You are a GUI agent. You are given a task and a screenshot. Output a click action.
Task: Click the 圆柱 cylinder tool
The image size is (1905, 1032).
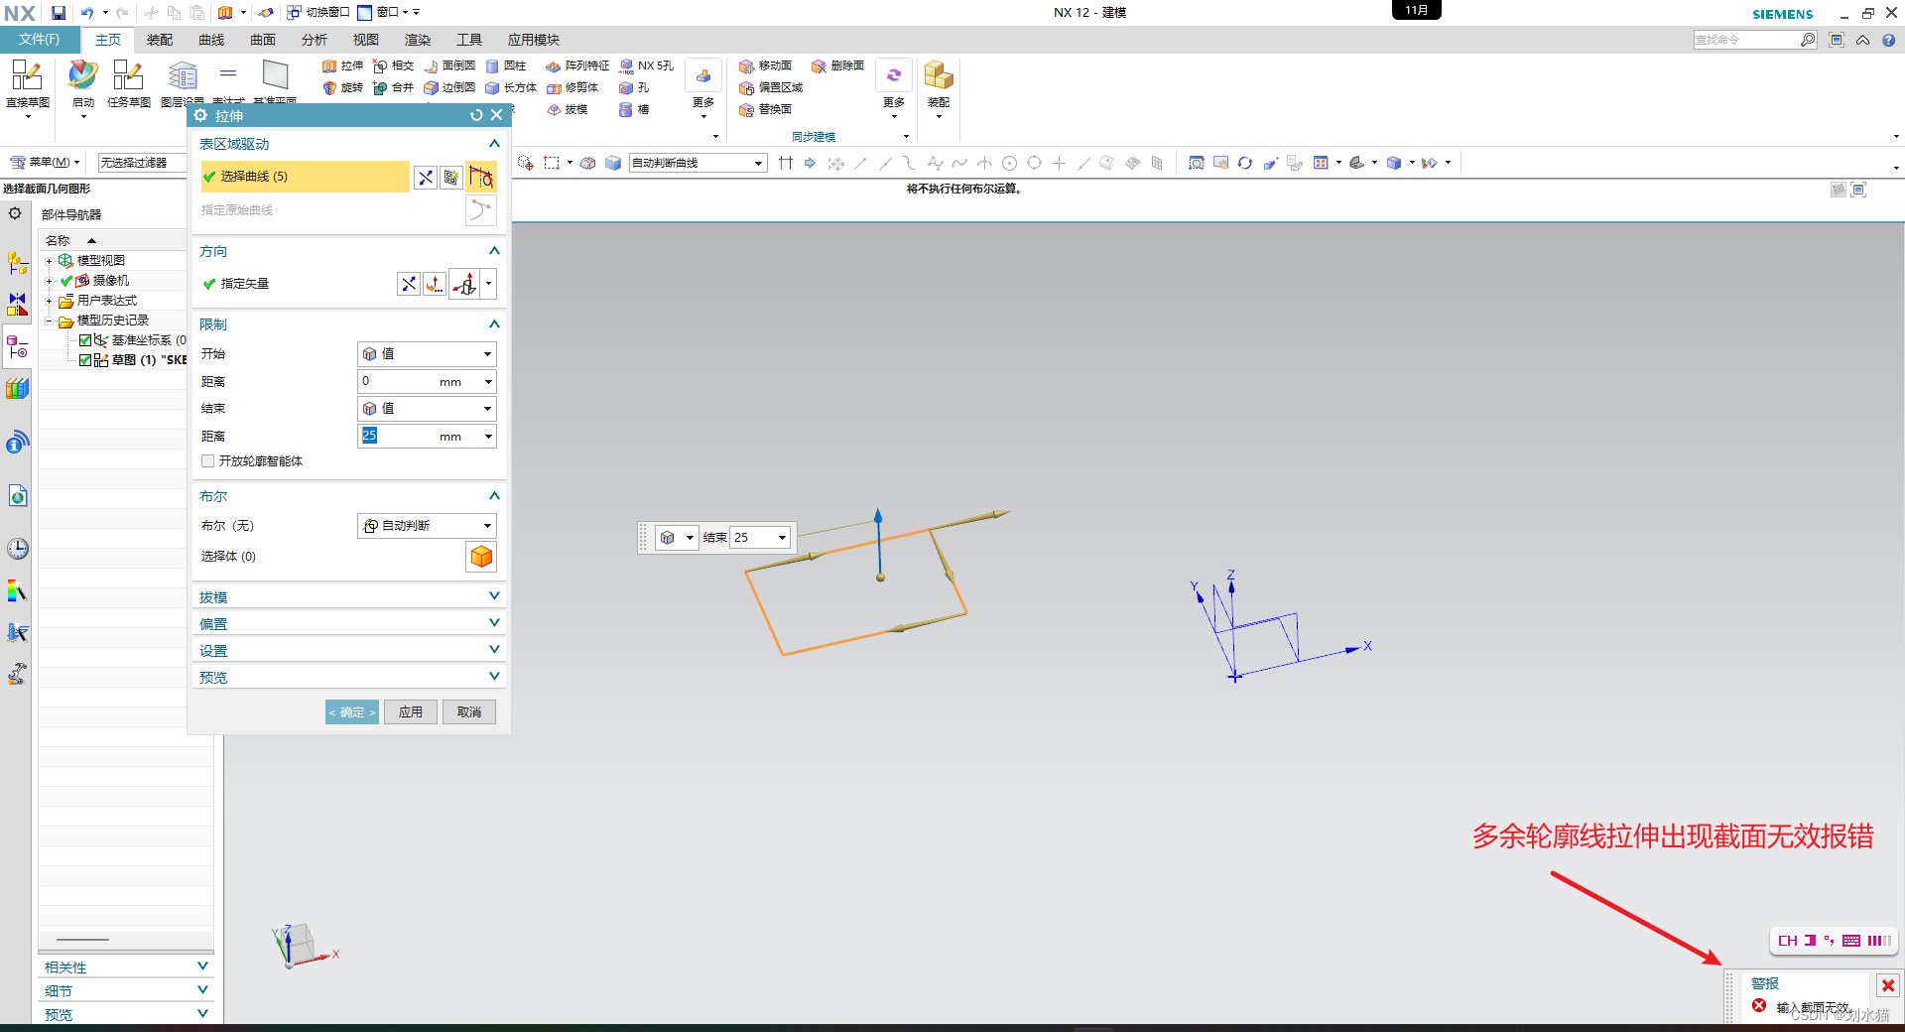click(x=506, y=65)
